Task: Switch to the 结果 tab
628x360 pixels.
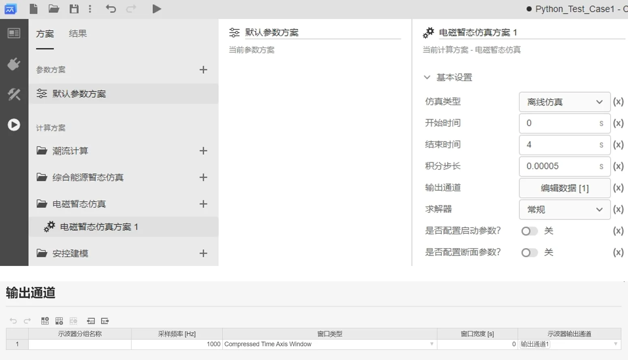Action: click(x=77, y=34)
